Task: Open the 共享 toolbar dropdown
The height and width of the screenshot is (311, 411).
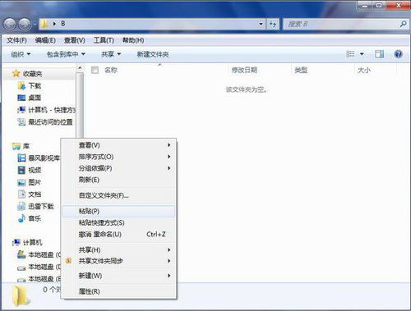Action: click(x=111, y=54)
